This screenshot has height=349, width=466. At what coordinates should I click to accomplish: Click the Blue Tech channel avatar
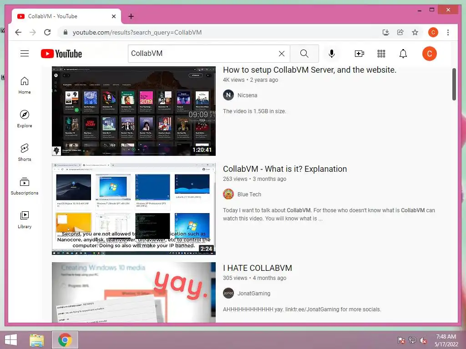[228, 194]
